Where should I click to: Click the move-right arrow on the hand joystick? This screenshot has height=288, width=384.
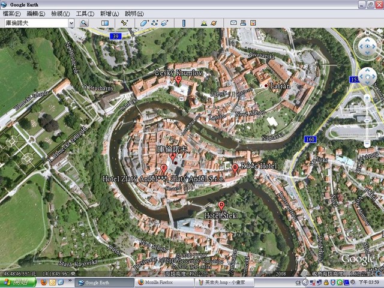pyautogui.click(x=374, y=77)
